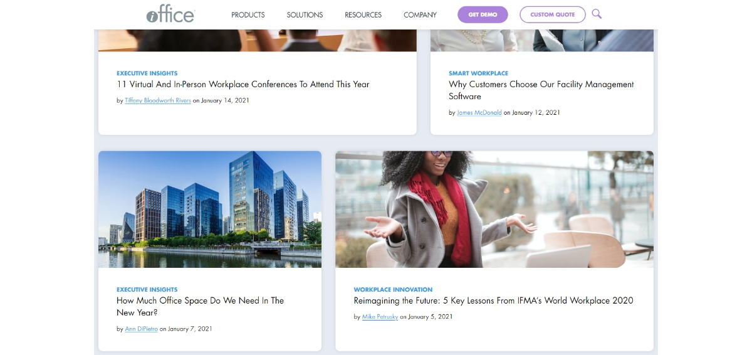Image resolution: width=752 pixels, height=355 pixels.
Task: Open How Much Office Space Do We Need article
Action: click(x=200, y=307)
